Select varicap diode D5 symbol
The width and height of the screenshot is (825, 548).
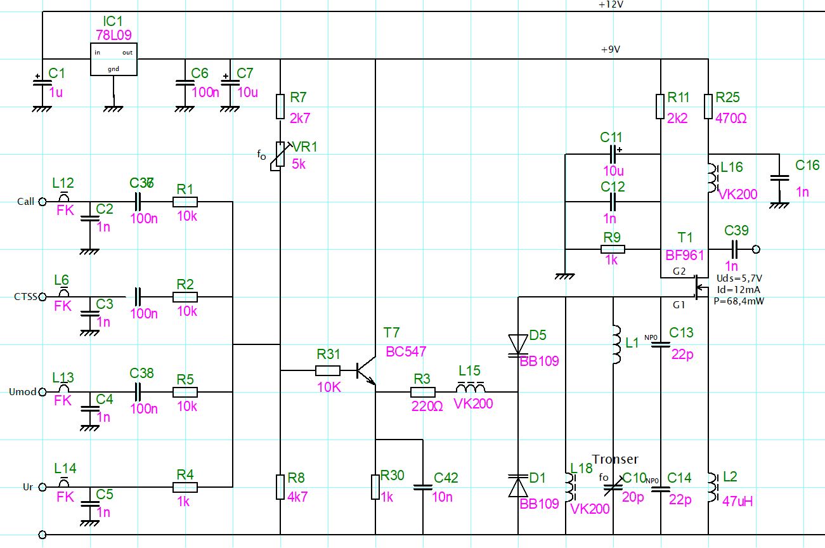[519, 346]
